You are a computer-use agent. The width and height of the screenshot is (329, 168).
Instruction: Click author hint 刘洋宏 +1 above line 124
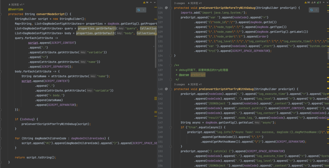[194, 3]
